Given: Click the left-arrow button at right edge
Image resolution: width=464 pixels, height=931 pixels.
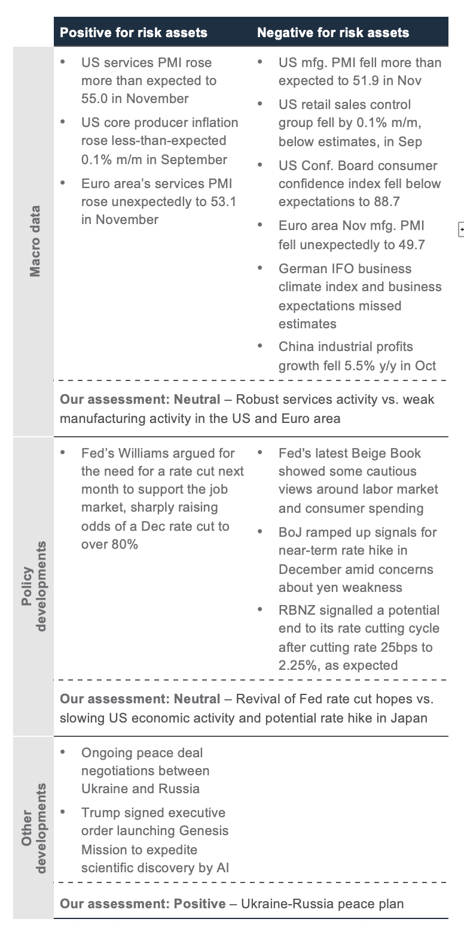Looking at the screenshot, I should (x=461, y=229).
